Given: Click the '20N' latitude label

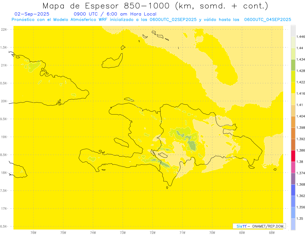Looking at the screenshot, I should pyautogui.click(x=4, y=101).
